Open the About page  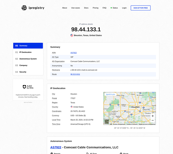(65, 8)
